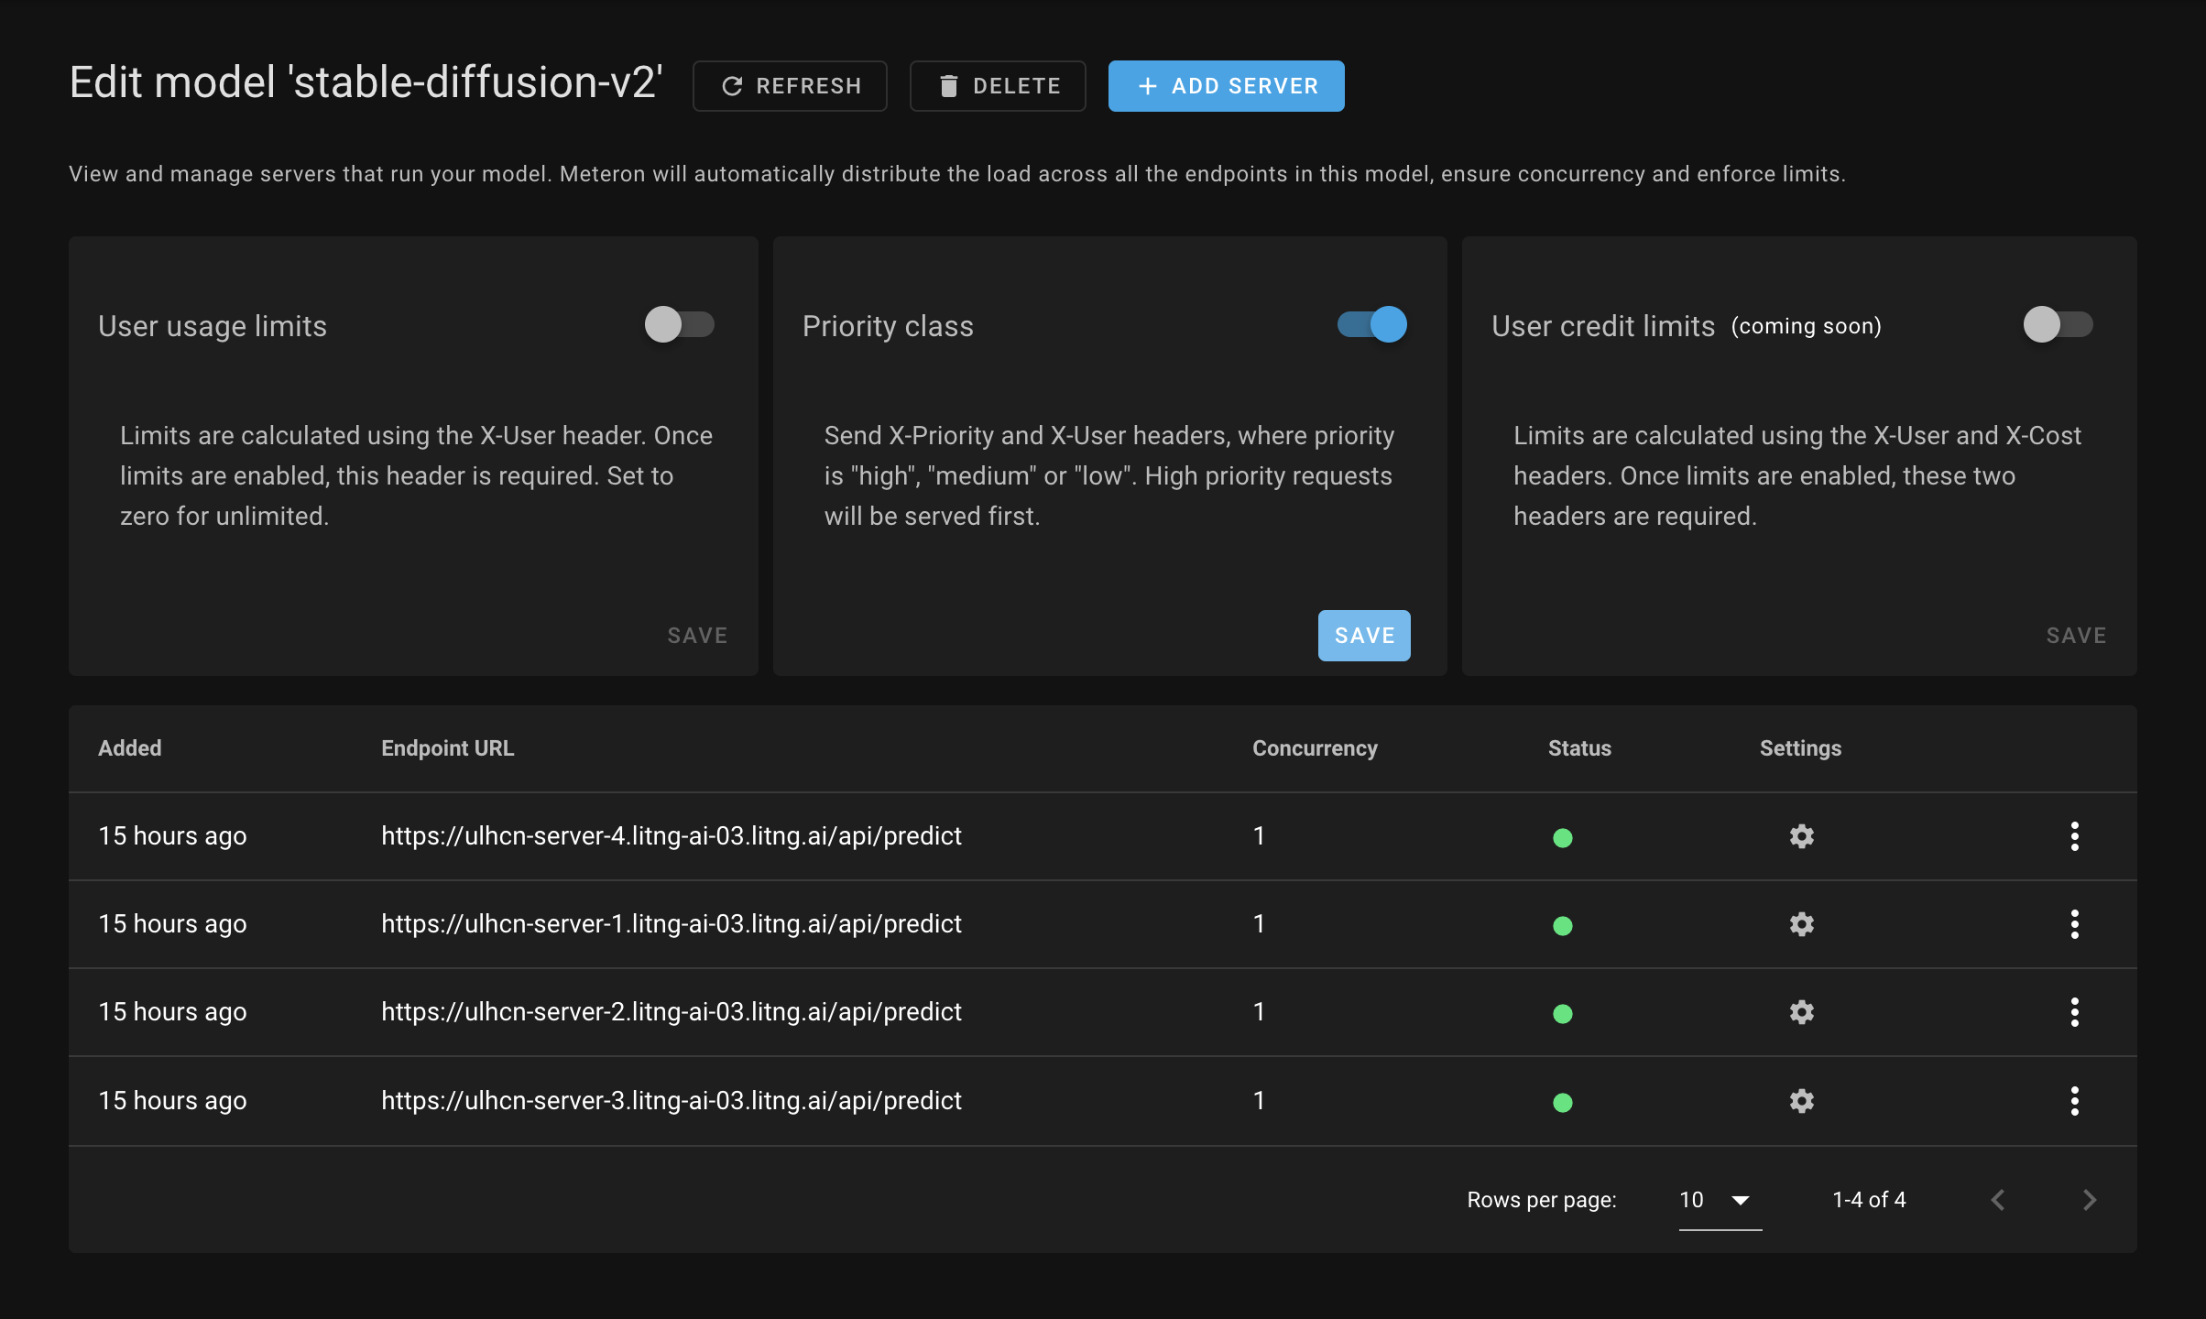Open settings gear for server-3 endpoint
Image resolution: width=2206 pixels, height=1319 pixels.
tap(1801, 1101)
